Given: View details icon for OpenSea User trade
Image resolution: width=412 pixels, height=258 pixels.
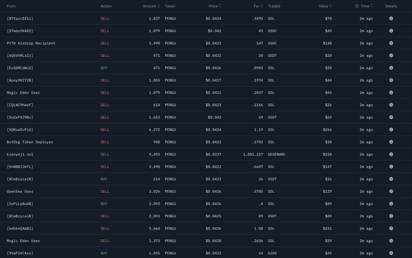Looking at the screenshot, I should (391, 191).
